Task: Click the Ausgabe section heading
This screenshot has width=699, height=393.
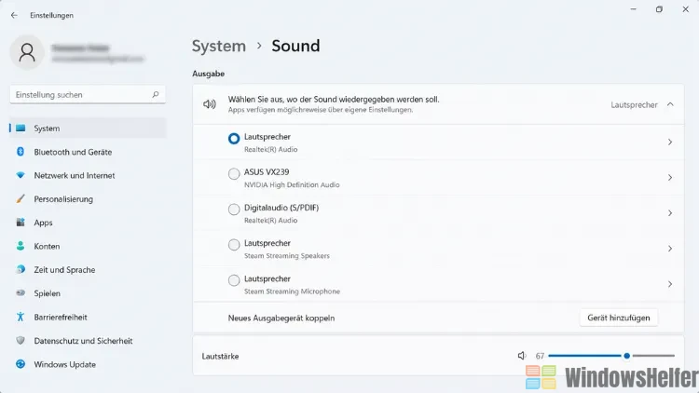Action: click(208, 74)
